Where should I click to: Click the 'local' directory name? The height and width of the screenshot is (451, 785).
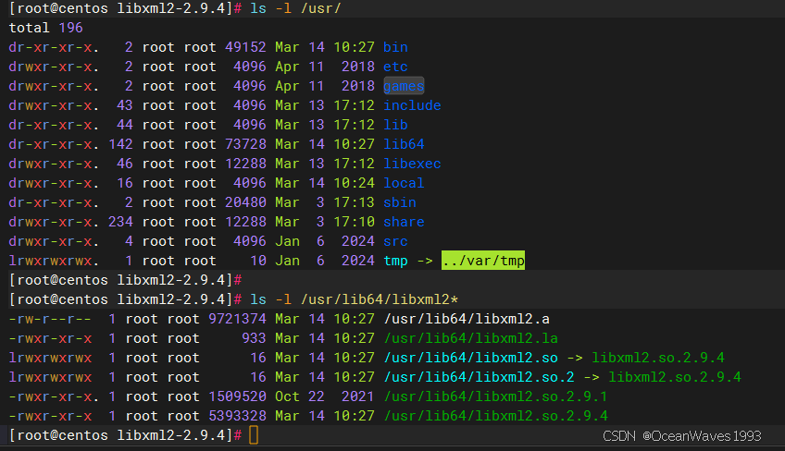404,183
